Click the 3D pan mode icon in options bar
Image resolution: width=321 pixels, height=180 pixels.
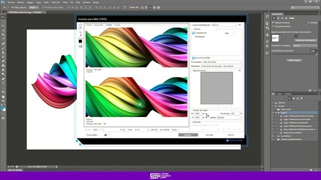[x=150, y=7]
